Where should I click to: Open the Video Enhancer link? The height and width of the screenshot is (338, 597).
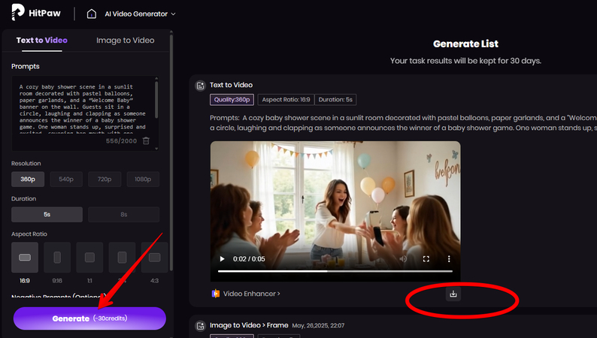click(251, 294)
